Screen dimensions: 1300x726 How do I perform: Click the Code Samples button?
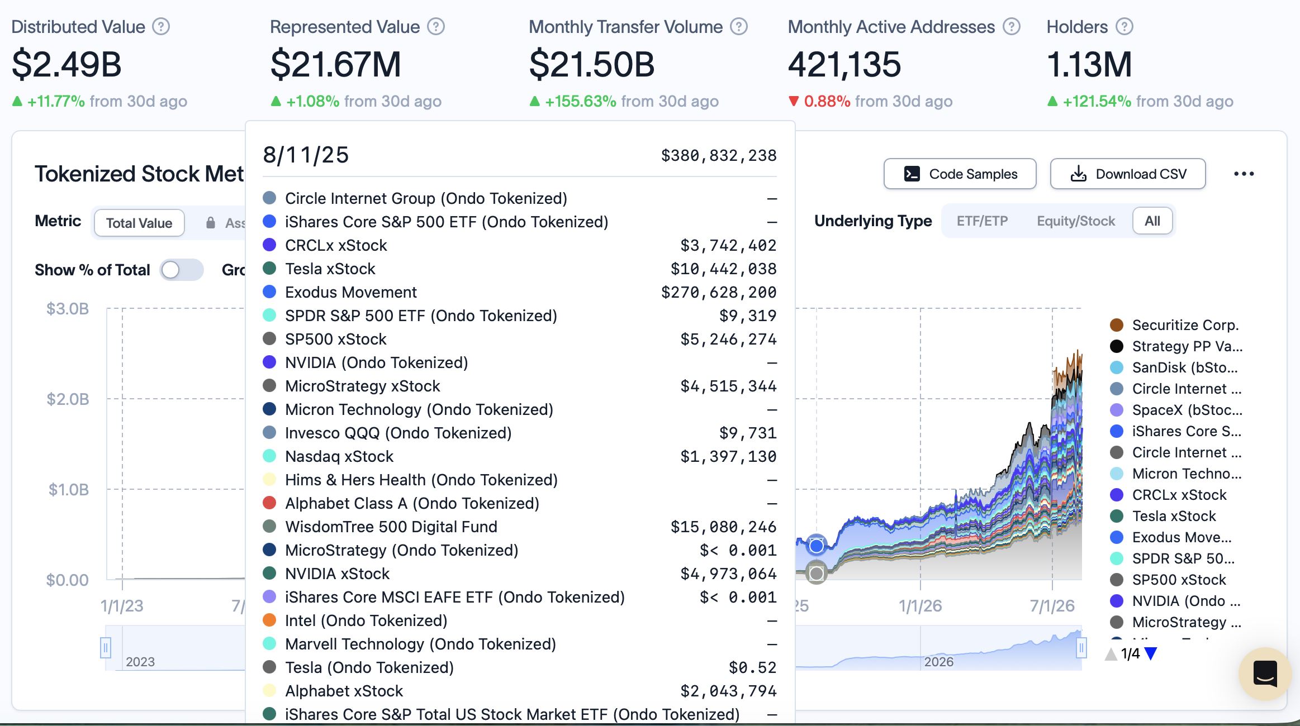tap(960, 174)
